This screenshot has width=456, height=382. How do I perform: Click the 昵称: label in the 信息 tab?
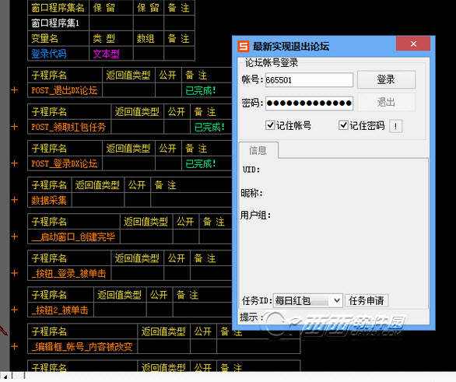coord(251,192)
